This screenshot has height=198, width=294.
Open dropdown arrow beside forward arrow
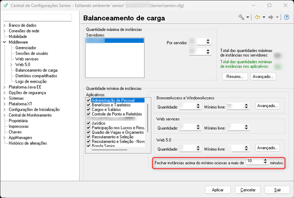(277, 18)
